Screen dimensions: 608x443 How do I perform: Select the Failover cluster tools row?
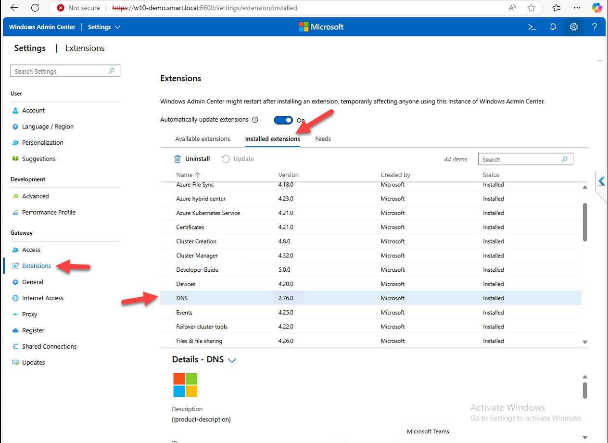coord(371,327)
